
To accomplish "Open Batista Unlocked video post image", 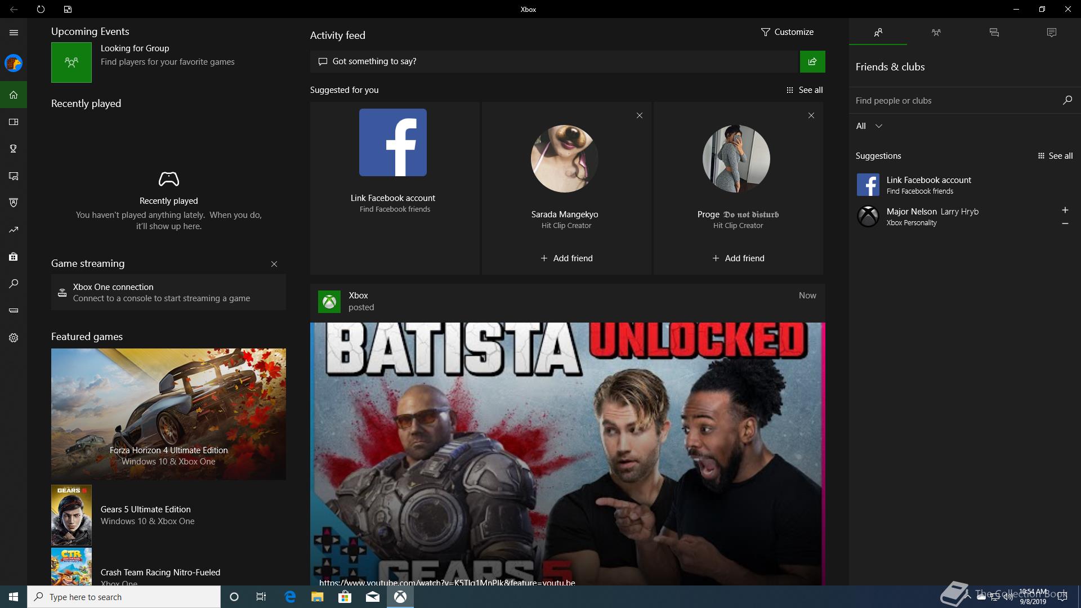I will [x=568, y=454].
